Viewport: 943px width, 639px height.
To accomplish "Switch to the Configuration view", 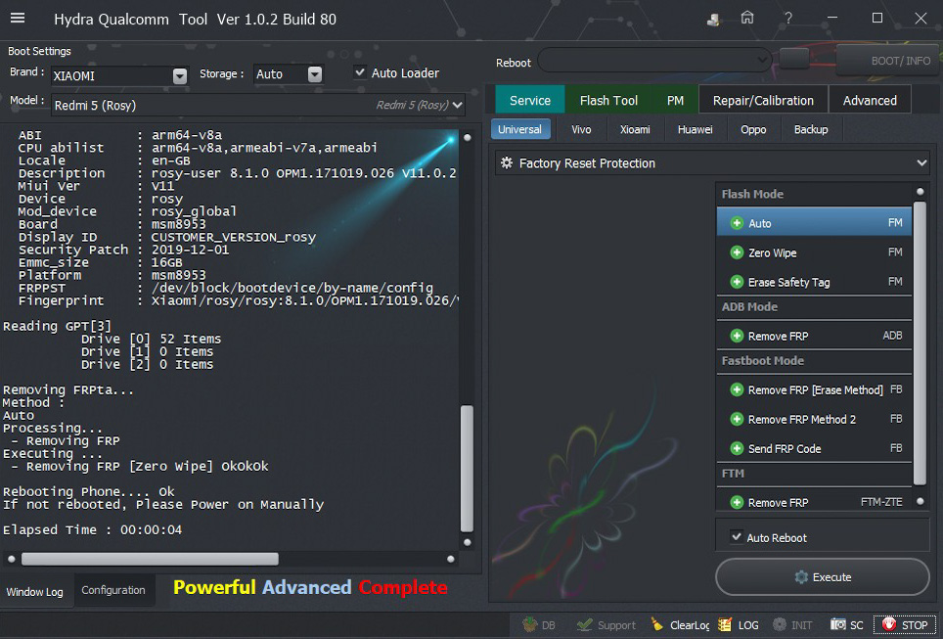I will pyautogui.click(x=113, y=590).
